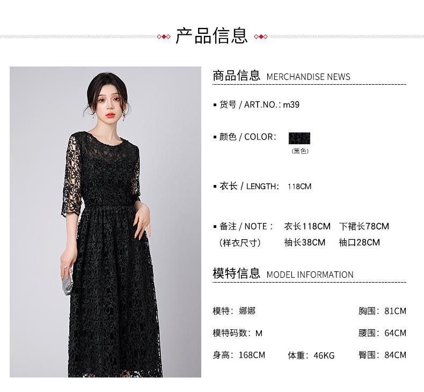
Task: Click the MODEL INFORMATION label
Action: [310, 275]
